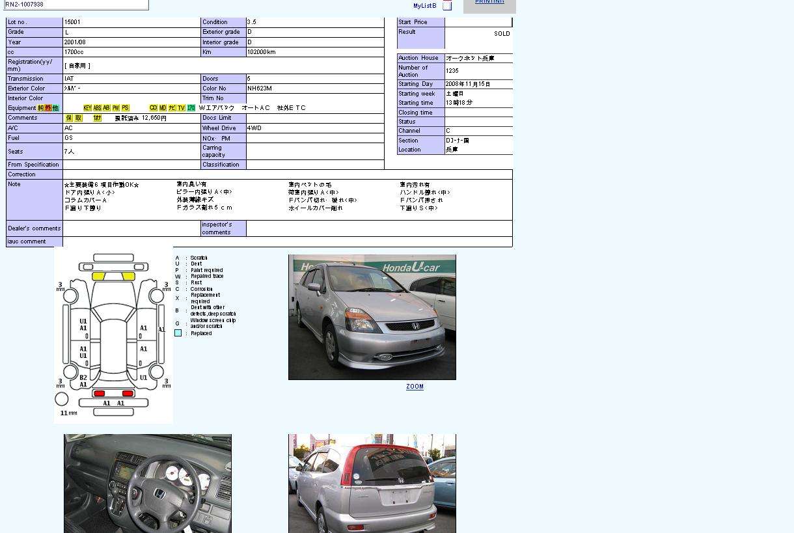Select the engine size 1700cc
The width and height of the screenshot is (794, 533).
[74, 52]
